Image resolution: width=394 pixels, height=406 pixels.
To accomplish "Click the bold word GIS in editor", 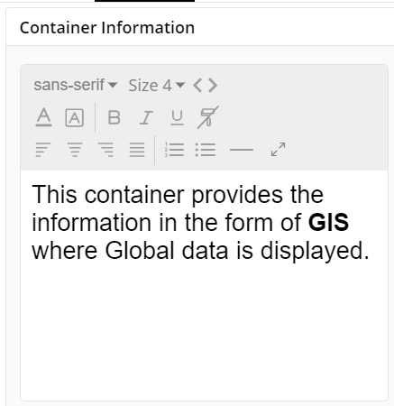I will (x=328, y=223).
